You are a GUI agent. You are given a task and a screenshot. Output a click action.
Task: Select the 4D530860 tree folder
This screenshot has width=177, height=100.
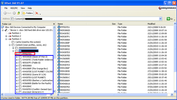[x=27, y=66]
